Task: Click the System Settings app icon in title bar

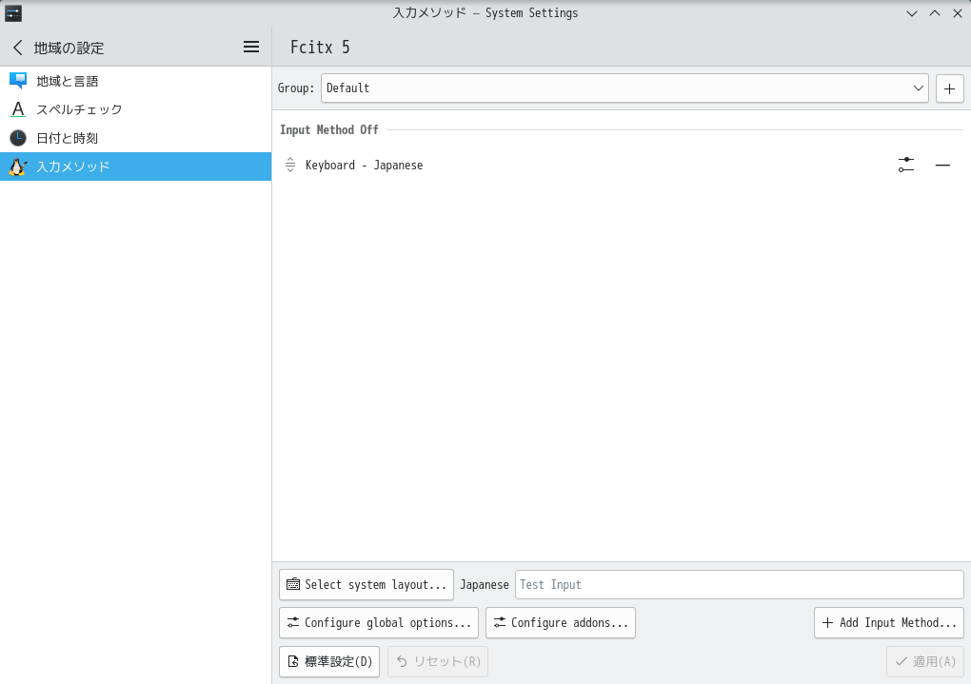Action: (13, 13)
